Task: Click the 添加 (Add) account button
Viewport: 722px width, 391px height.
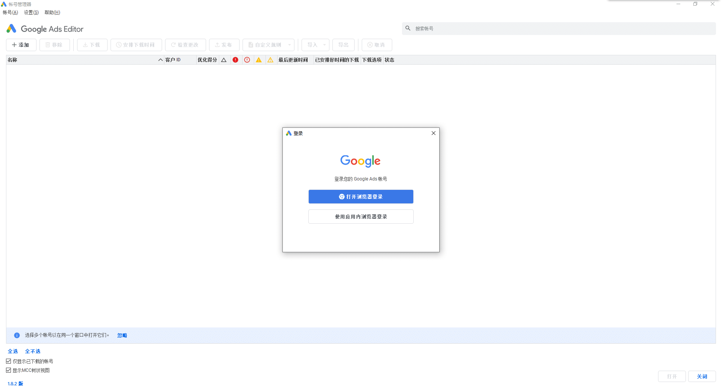Action: click(21, 45)
